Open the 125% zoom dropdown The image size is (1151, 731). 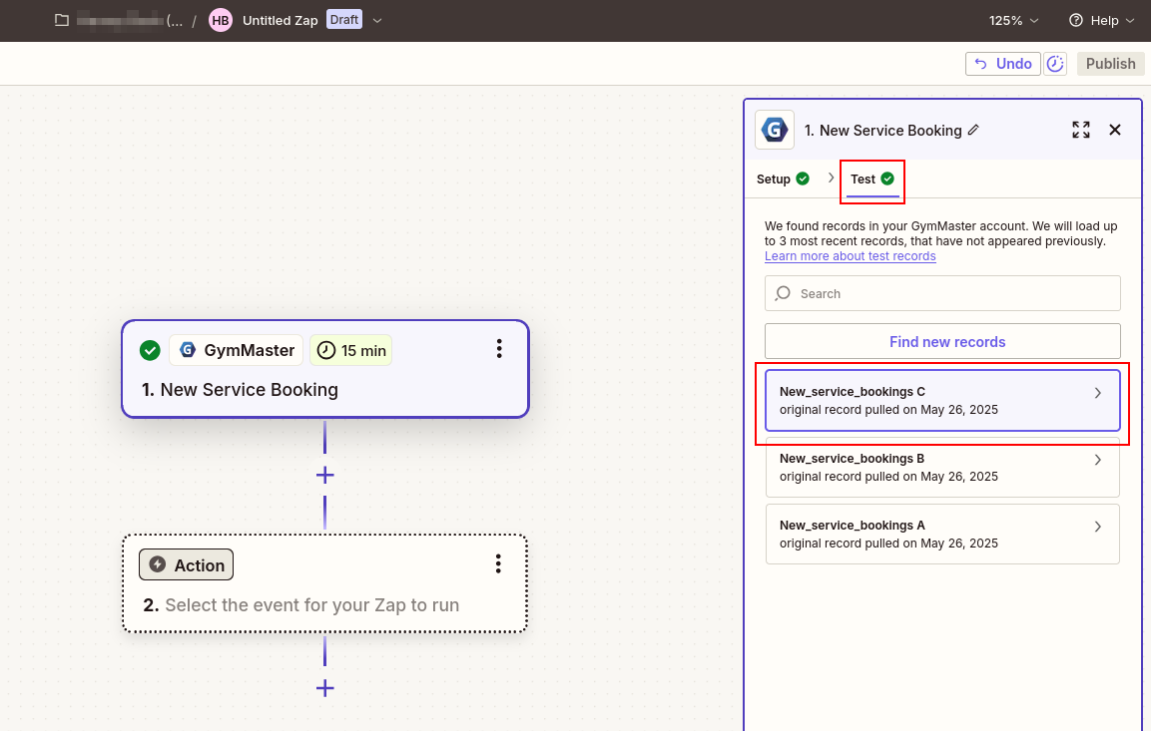(1013, 21)
